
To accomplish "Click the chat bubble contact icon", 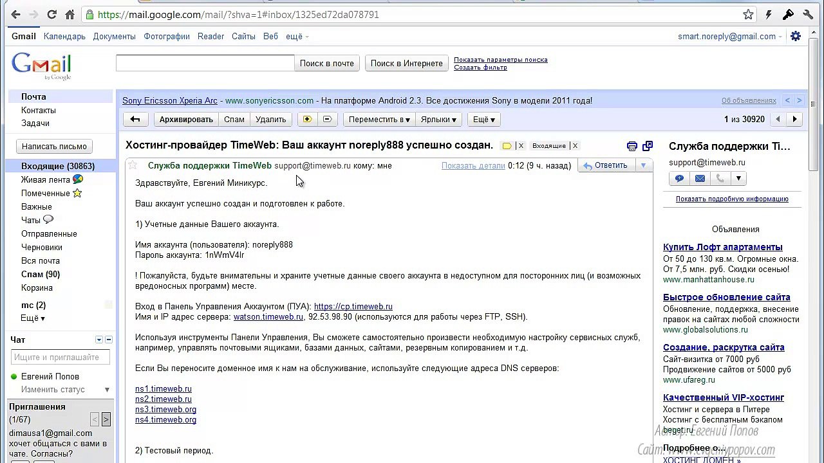I will (679, 179).
